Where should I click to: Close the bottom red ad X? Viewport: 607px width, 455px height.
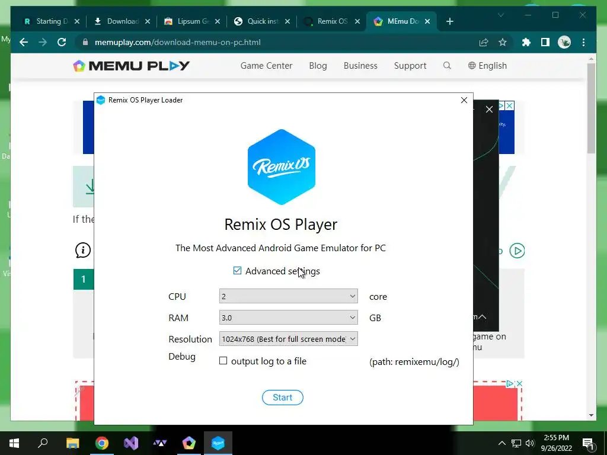coord(519,383)
